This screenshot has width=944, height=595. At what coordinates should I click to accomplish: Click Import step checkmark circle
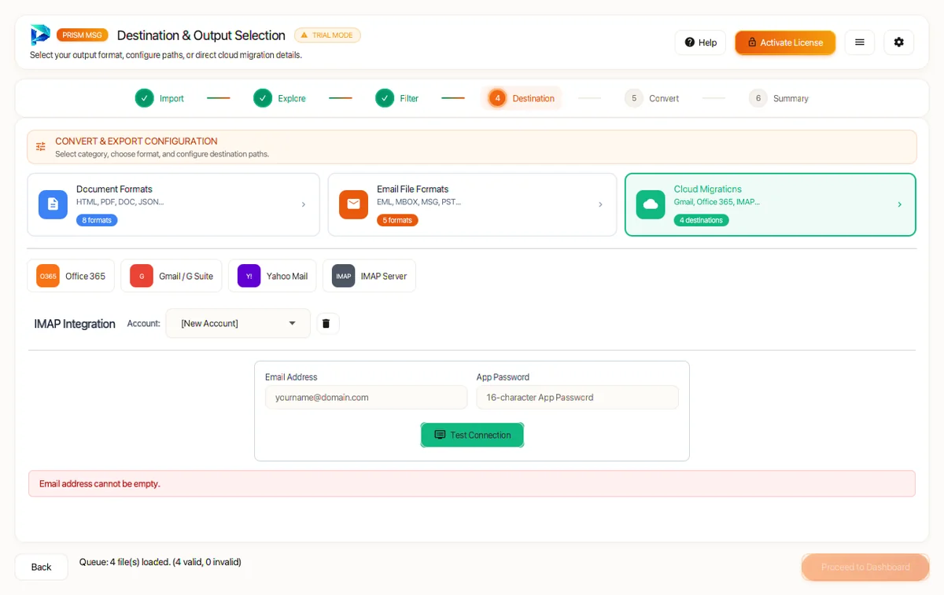144,98
